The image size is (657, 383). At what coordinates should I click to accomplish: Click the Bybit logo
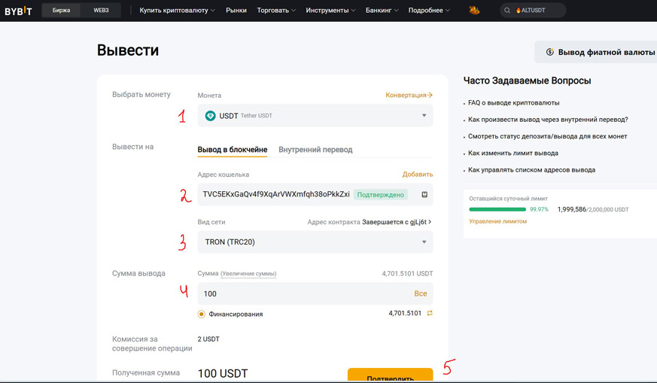click(18, 11)
